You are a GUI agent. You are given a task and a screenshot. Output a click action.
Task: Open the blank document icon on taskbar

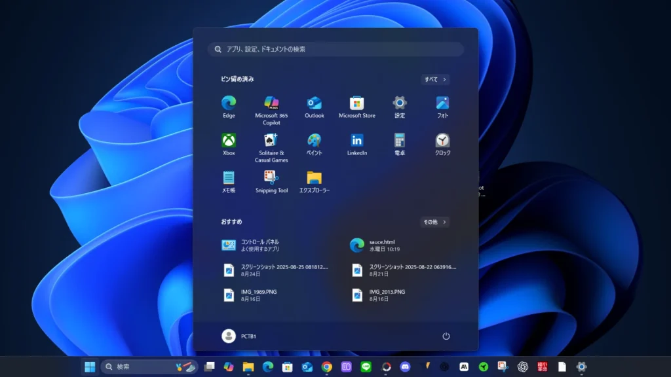pyautogui.click(x=562, y=367)
